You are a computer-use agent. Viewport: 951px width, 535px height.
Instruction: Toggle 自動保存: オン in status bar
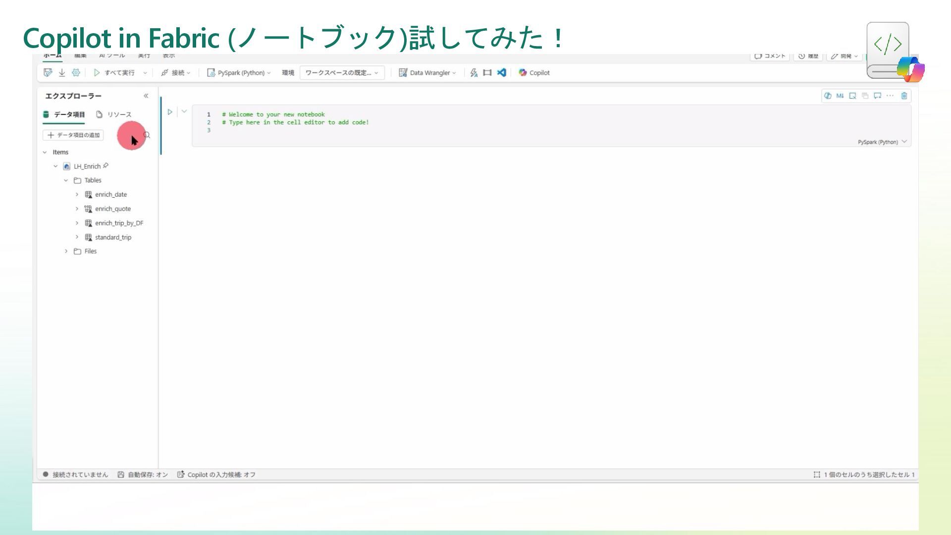pos(143,475)
